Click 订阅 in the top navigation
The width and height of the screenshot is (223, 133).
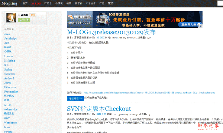pyautogui.click(x=102, y=3)
